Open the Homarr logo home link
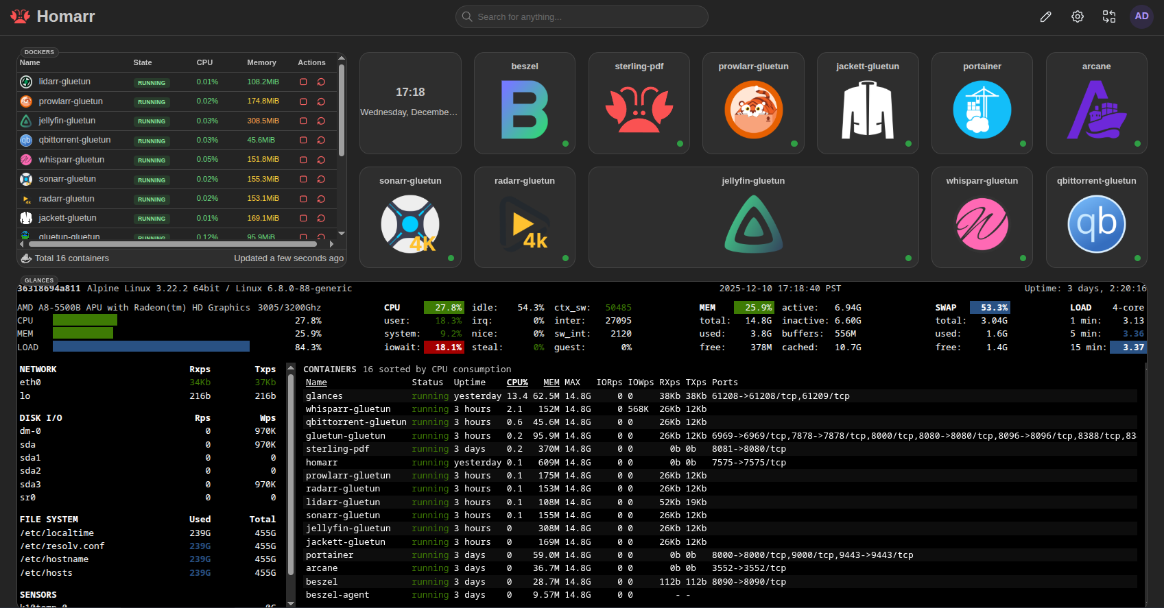The width and height of the screenshot is (1164, 608). (53, 16)
